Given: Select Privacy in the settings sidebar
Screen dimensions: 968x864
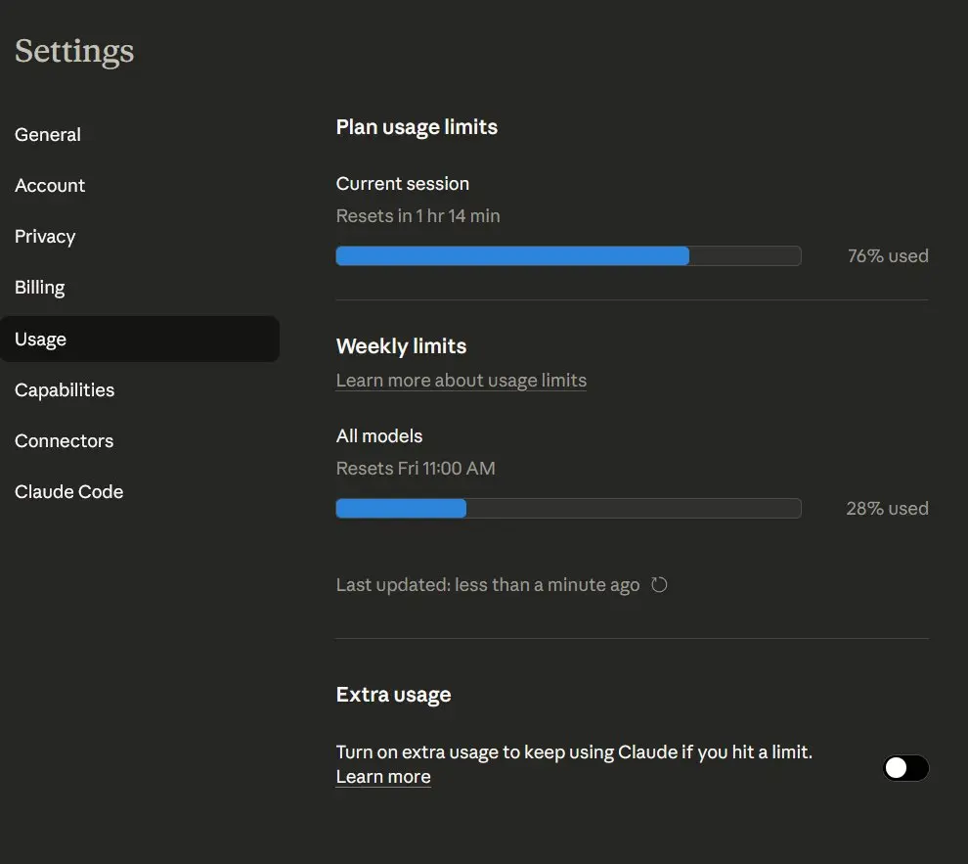Looking at the screenshot, I should coord(45,237).
